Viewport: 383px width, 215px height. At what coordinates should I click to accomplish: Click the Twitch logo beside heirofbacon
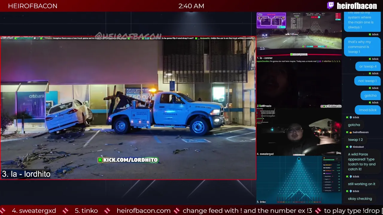tap(331, 6)
